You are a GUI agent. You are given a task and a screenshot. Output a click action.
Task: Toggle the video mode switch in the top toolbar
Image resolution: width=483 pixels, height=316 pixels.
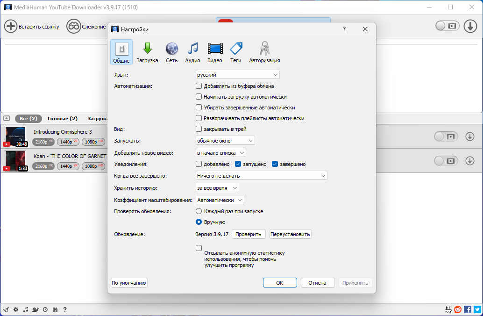[447, 26]
